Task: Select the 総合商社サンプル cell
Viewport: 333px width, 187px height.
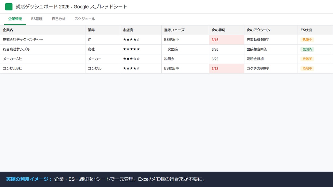Action: (43, 49)
